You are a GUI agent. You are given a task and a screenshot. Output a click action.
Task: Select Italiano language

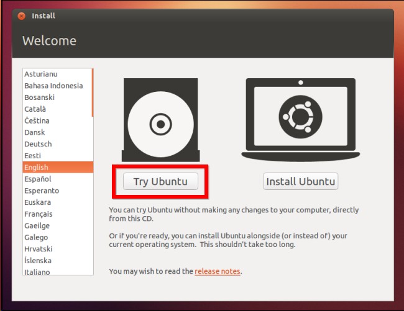57,271
